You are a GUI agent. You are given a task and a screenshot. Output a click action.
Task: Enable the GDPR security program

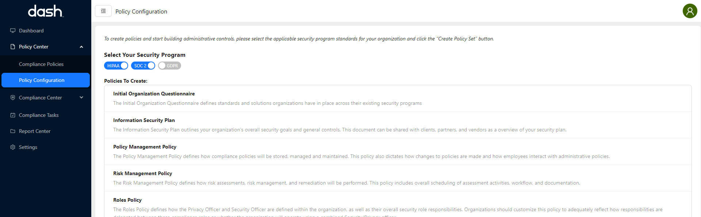pyautogui.click(x=169, y=66)
